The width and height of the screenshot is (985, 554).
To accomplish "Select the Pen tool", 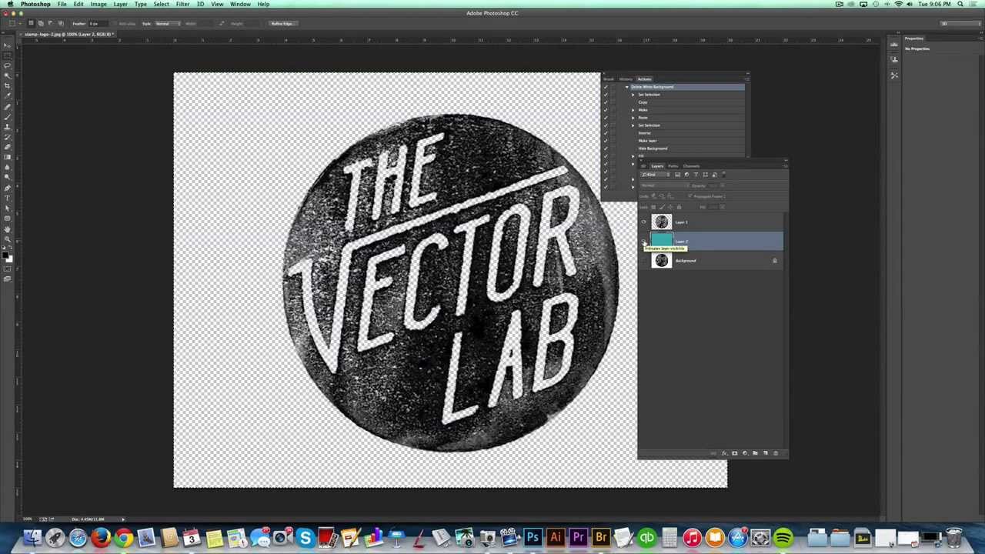I will (x=8, y=188).
